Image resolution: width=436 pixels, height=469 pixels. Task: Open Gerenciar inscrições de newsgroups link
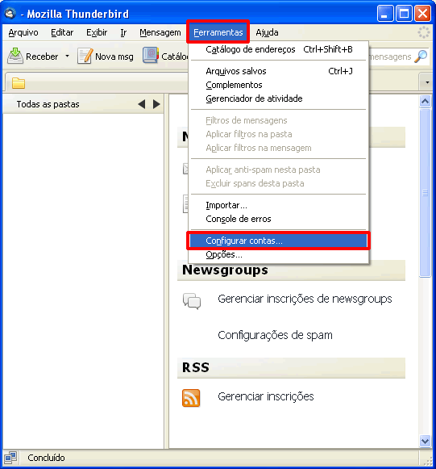tap(305, 299)
